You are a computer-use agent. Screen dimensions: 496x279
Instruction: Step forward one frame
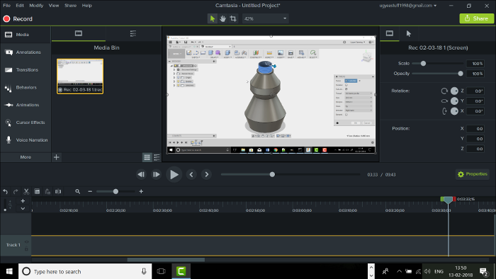click(157, 174)
